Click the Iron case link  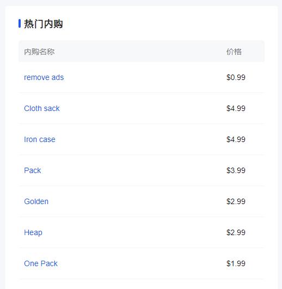[40, 139]
